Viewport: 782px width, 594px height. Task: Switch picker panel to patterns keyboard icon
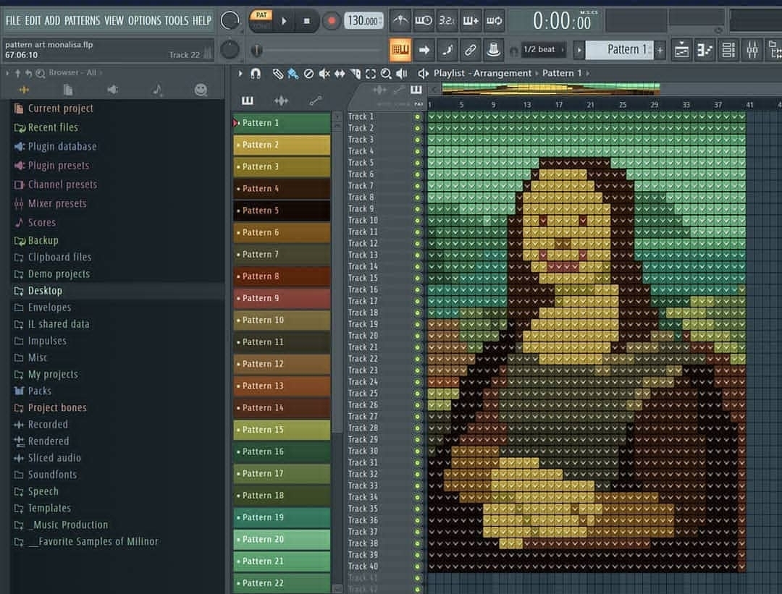tap(248, 101)
